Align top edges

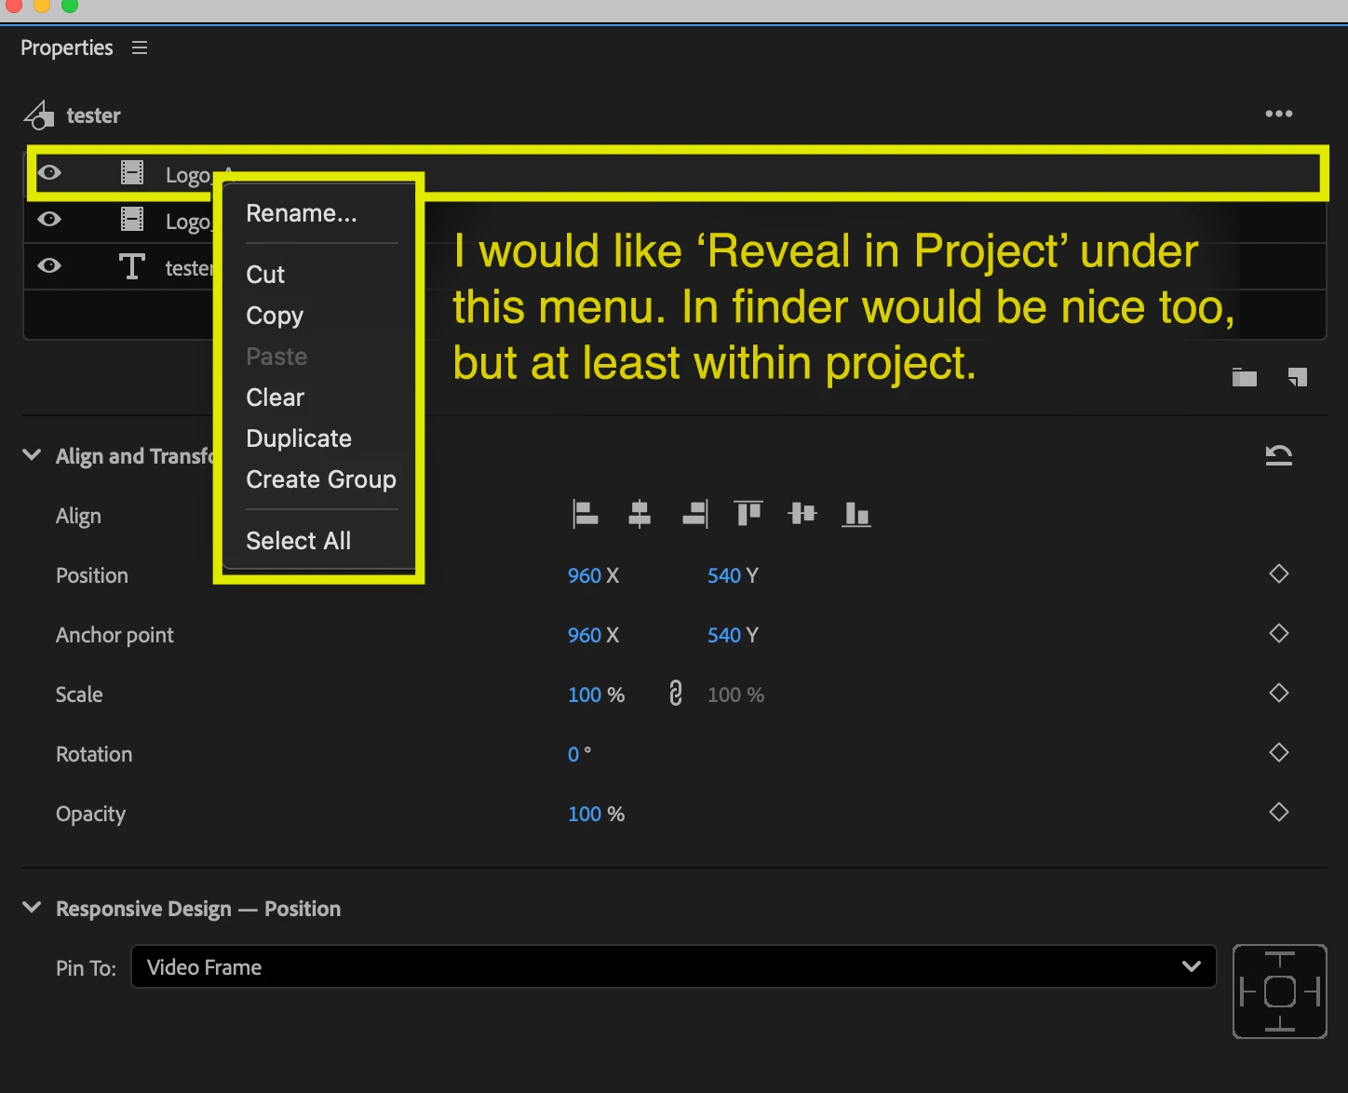[748, 513]
